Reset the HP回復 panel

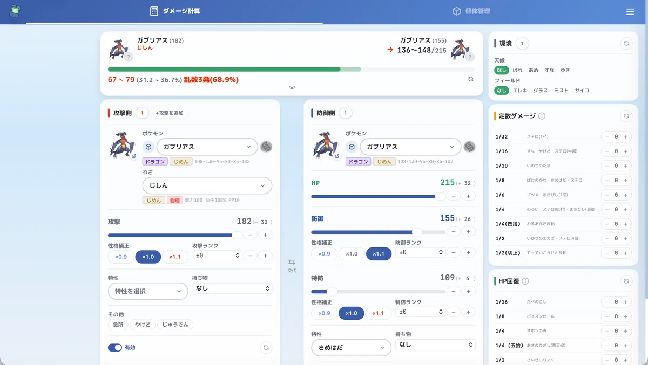626,281
